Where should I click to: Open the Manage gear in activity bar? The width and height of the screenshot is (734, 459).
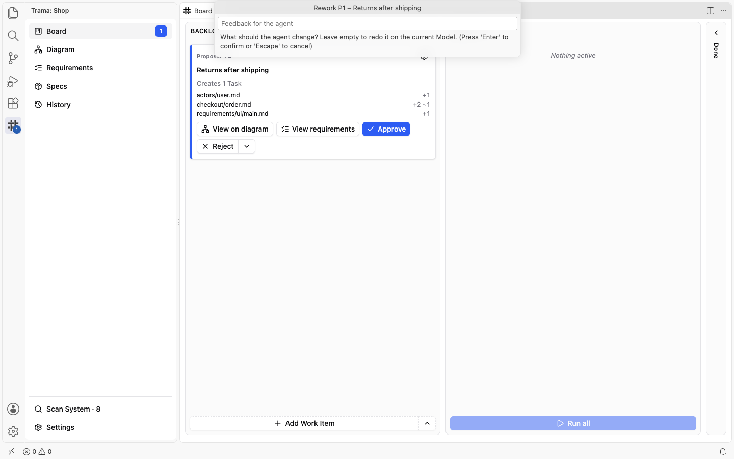tap(13, 431)
